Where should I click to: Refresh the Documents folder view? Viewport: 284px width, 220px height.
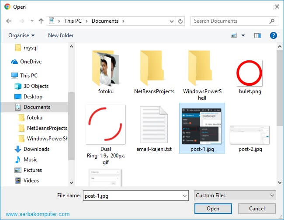click(180, 21)
